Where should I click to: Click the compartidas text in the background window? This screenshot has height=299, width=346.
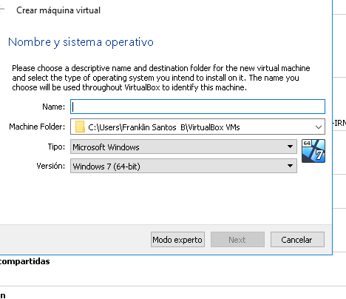(x=24, y=261)
